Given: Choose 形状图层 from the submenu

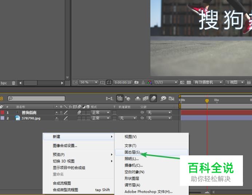Looking at the screenshot, I should click(131, 179).
